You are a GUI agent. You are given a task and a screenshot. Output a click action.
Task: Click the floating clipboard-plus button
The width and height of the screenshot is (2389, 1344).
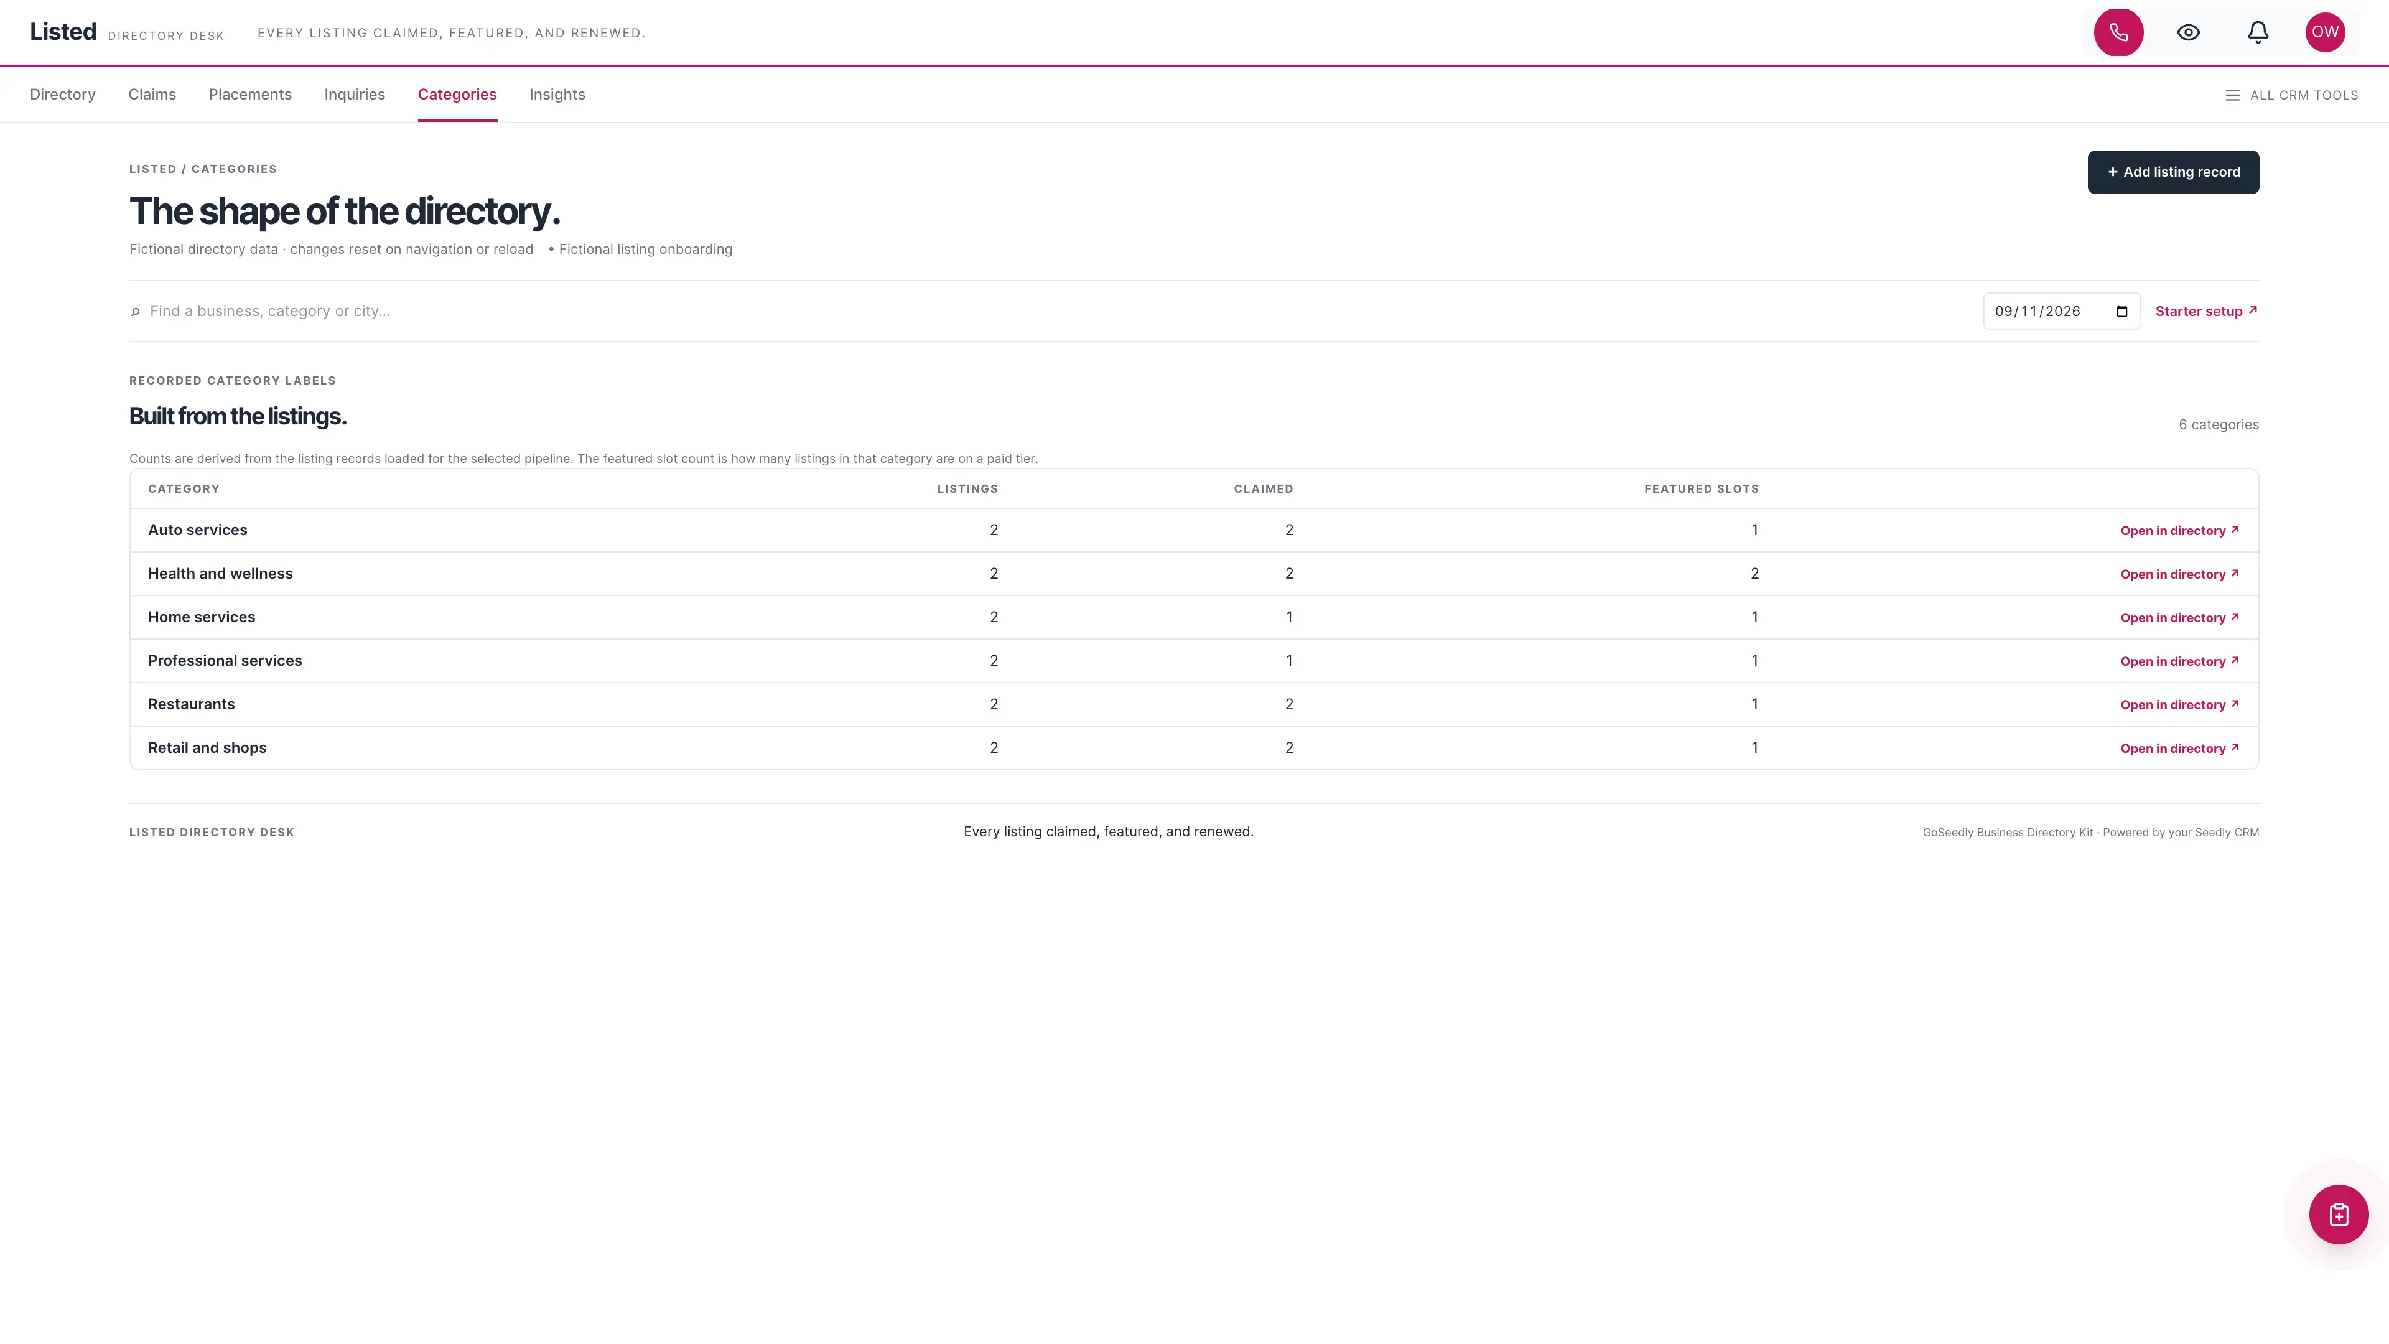(x=2338, y=1214)
